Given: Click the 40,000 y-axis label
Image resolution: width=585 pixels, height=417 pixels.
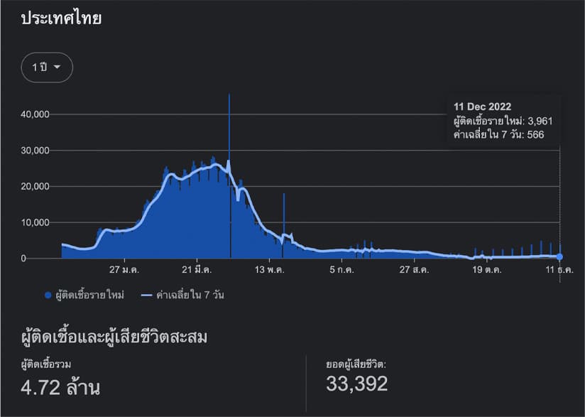Looking at the screenshot, I should 35,114.
